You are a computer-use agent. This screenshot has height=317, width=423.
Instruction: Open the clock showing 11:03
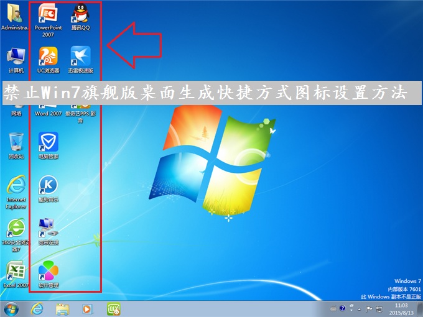(401, 309)
